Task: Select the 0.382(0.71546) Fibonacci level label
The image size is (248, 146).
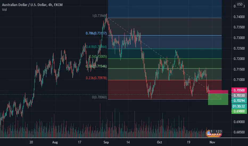Action: [x=96, y=66]
